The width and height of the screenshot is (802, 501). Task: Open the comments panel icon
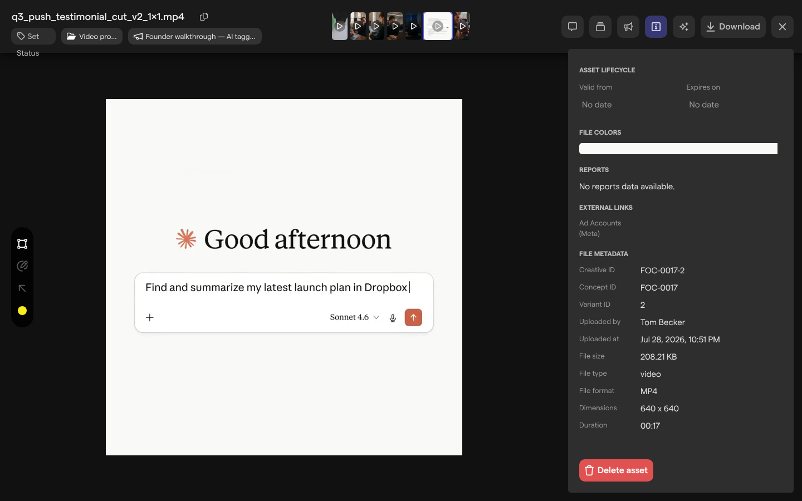click(573, 27)
